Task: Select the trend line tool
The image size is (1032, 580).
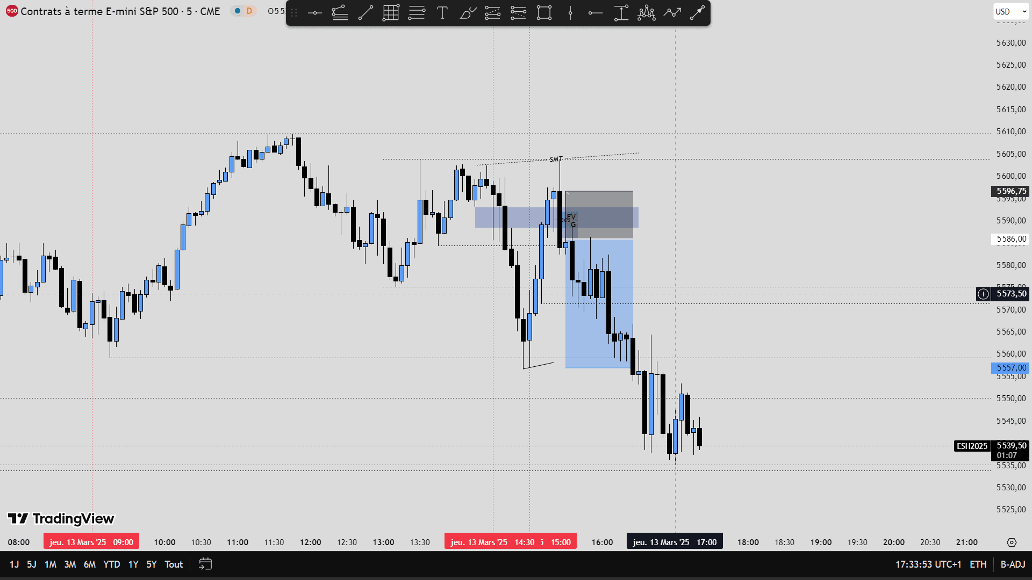Action: 365,13
